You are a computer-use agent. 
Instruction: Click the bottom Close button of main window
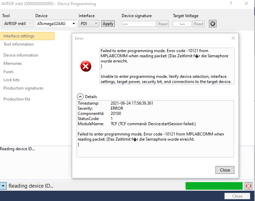tap(237, 196)
